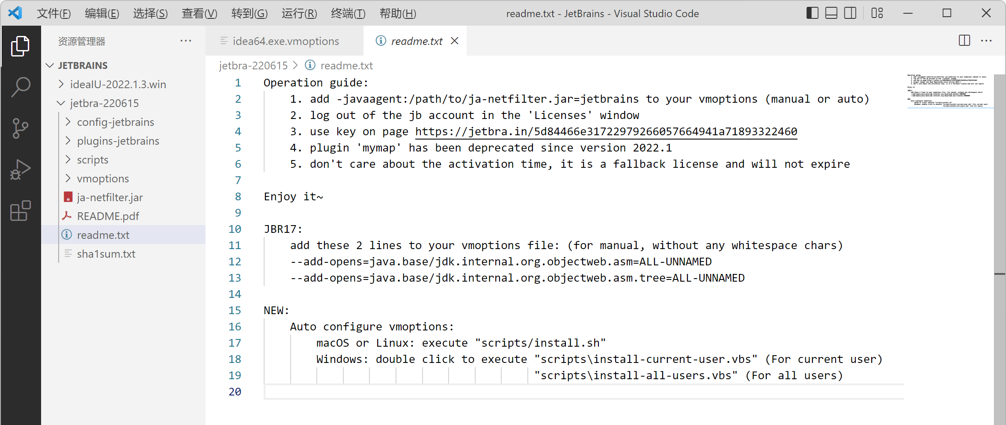Screen dimensions: 1006x425
Task: Select readme.txt in the file tree
Action: tap(124, 235)
